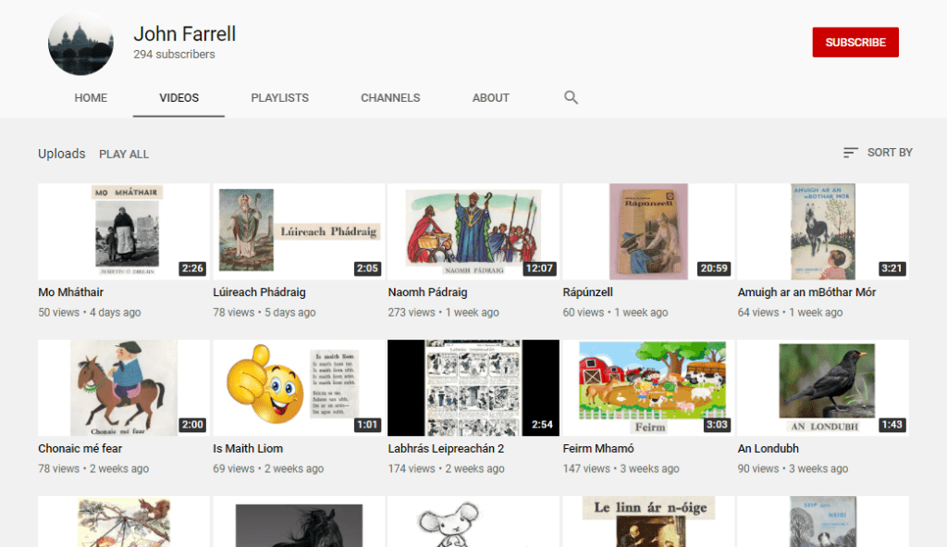Open the Chonaic mé fear thumbnail
This screenshot has width=947, height=547.
tap(124, 388)
